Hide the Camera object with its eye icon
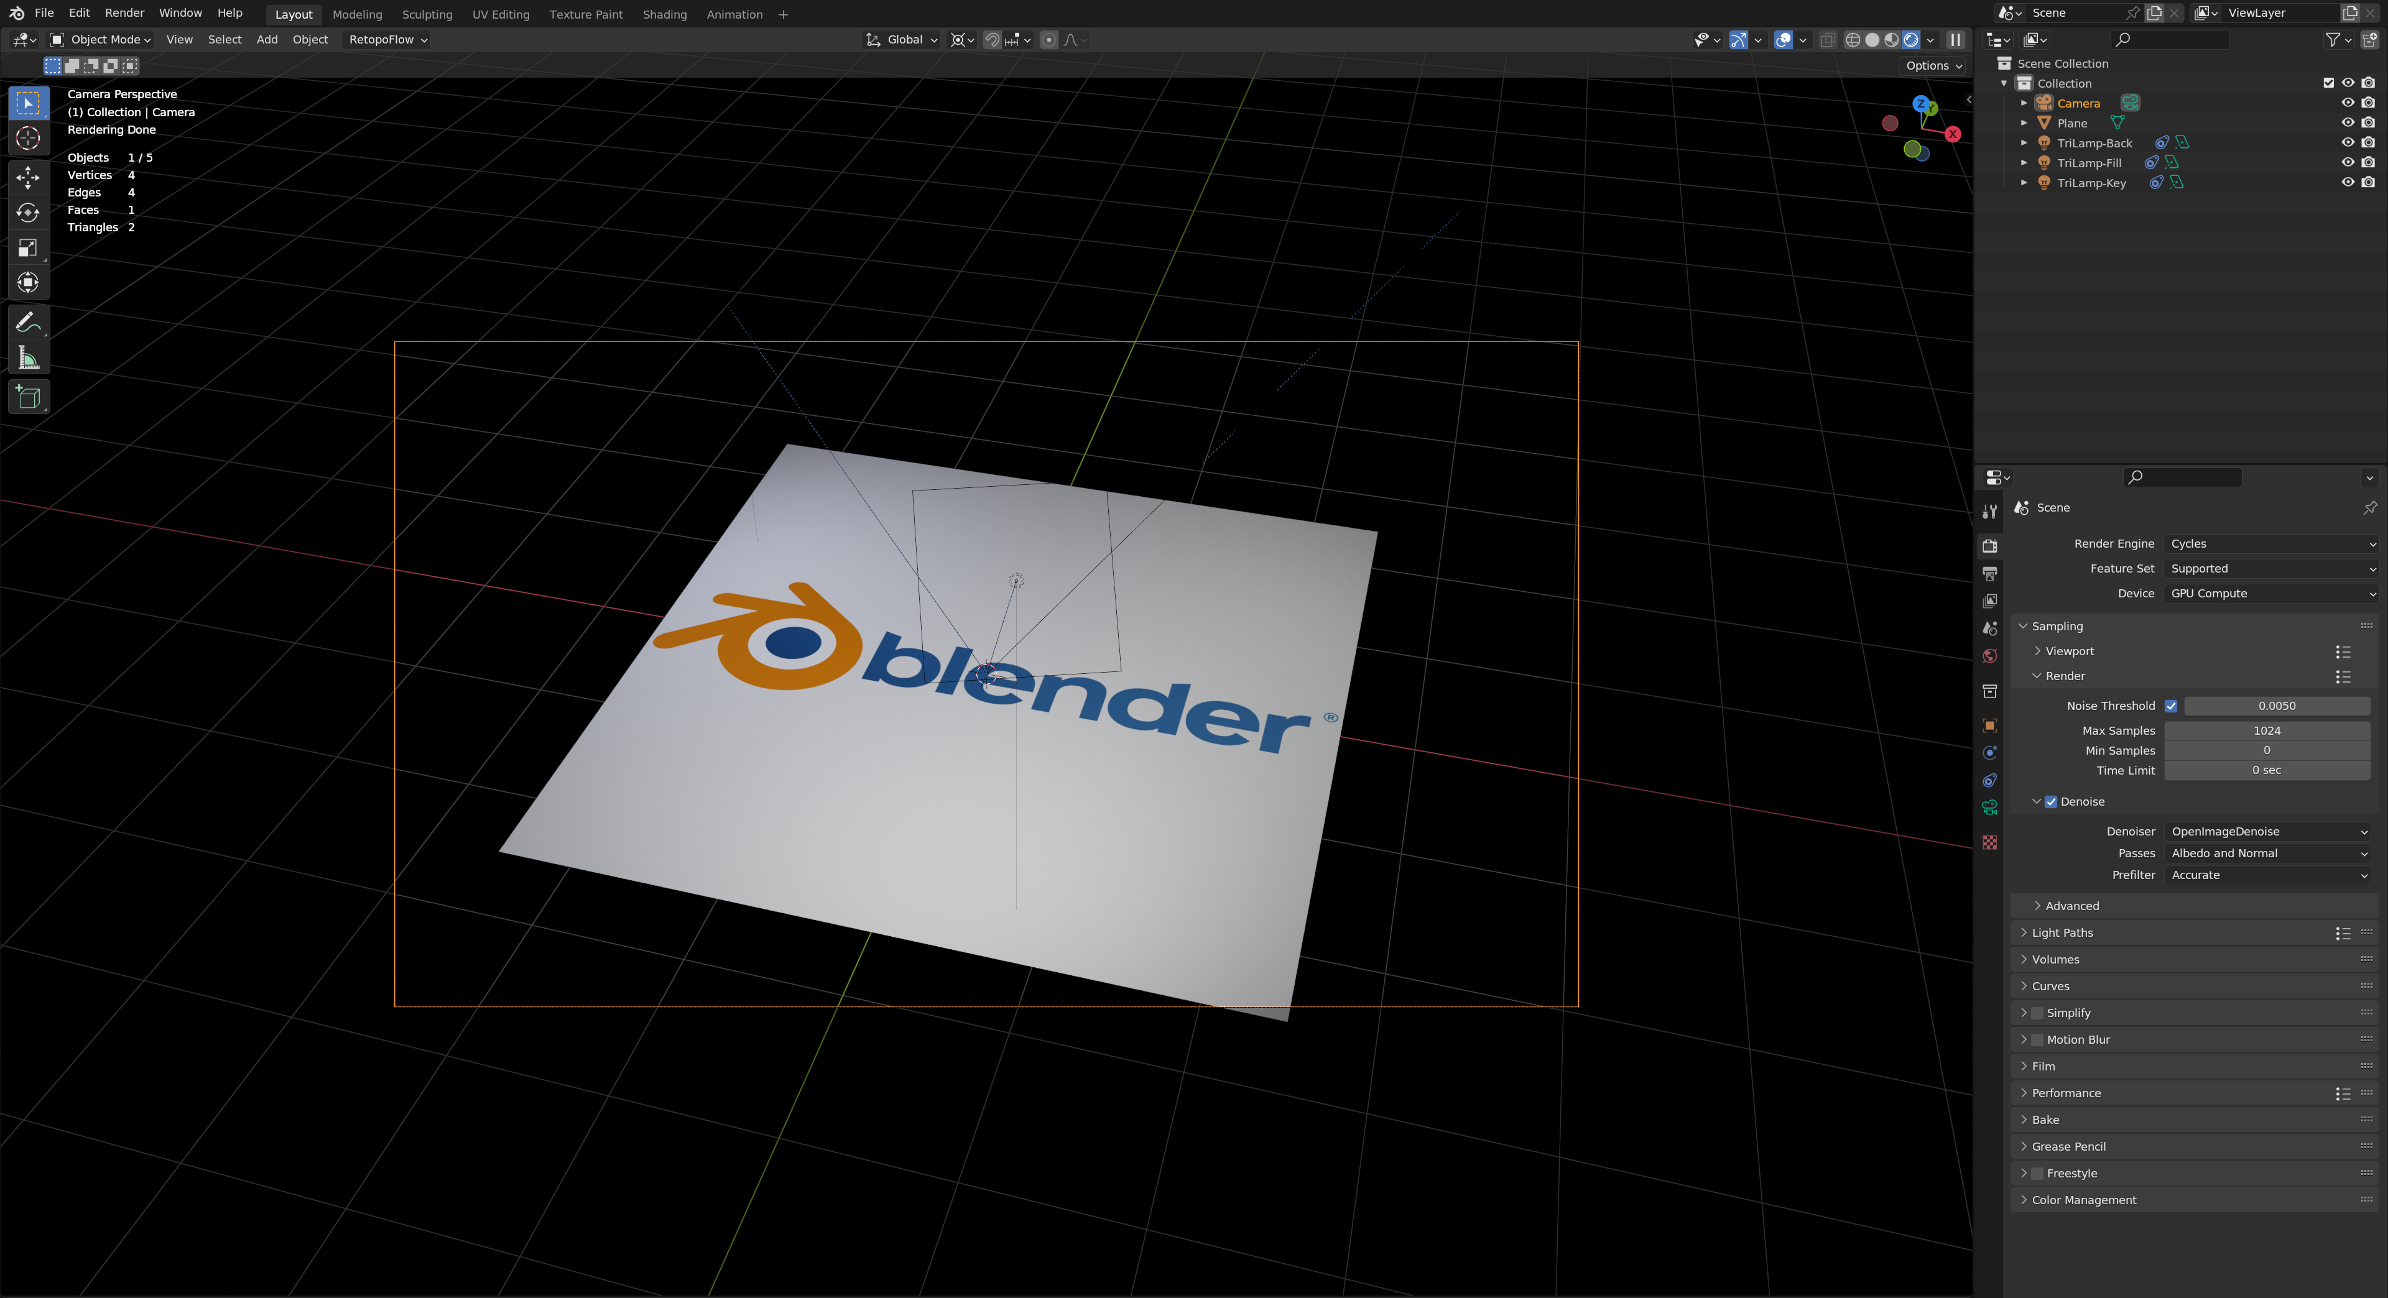Image resolution: width=2388 pixels, height=1298 pixels. 2347,103
